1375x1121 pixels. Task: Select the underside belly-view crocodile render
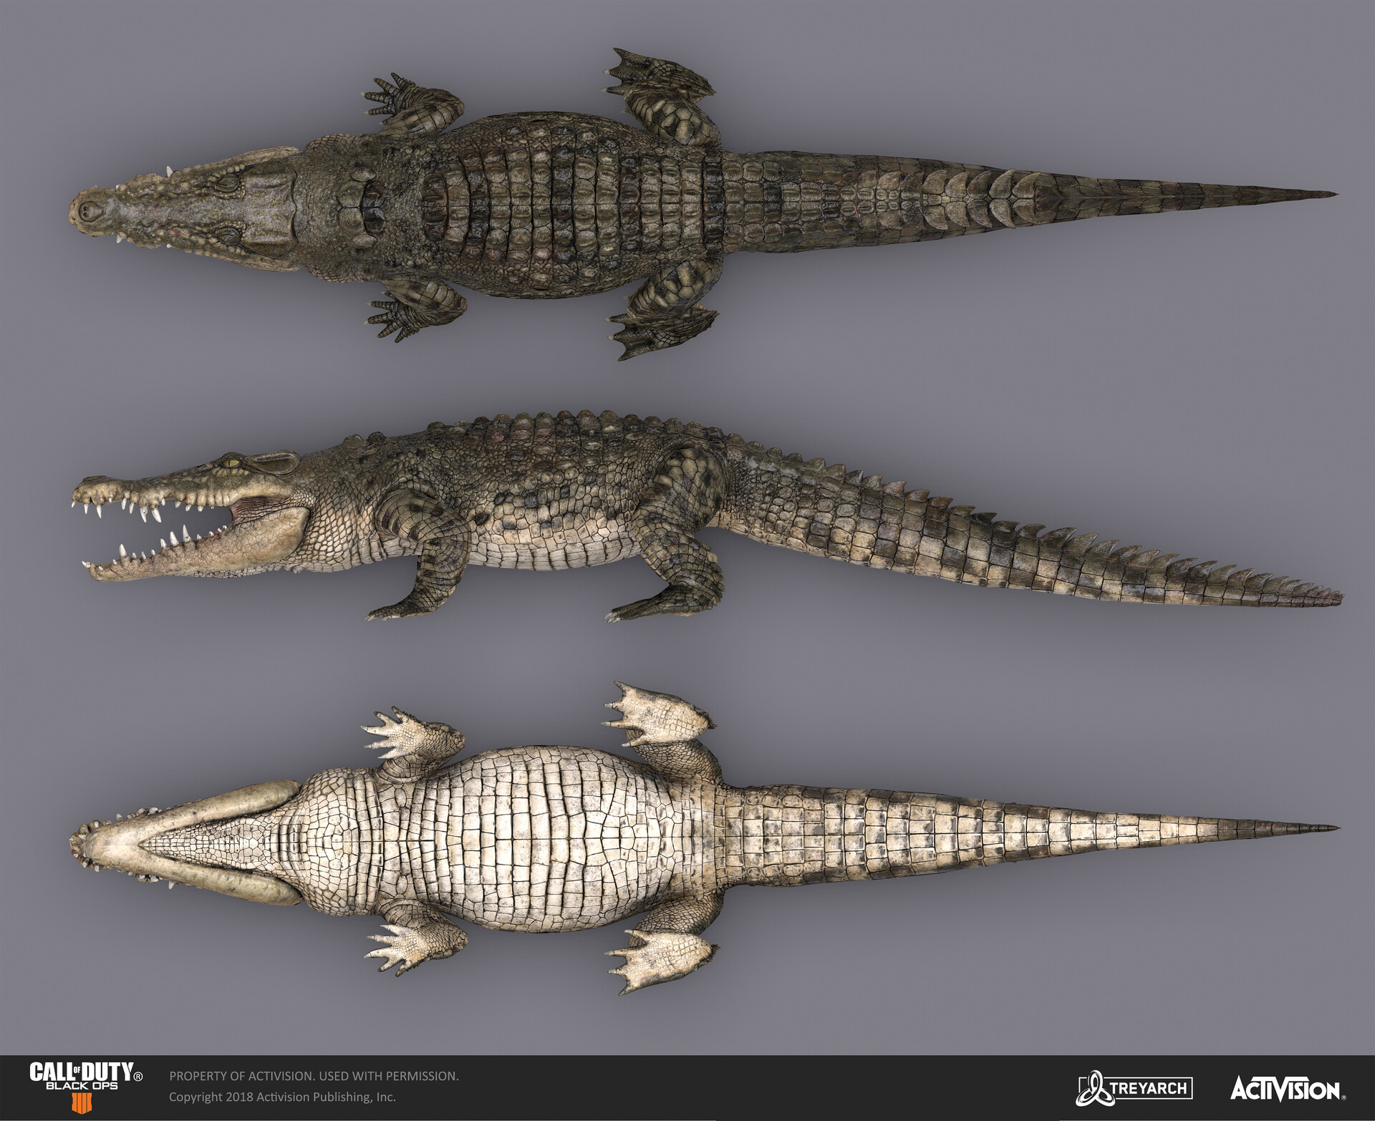[x=704, y=838]
